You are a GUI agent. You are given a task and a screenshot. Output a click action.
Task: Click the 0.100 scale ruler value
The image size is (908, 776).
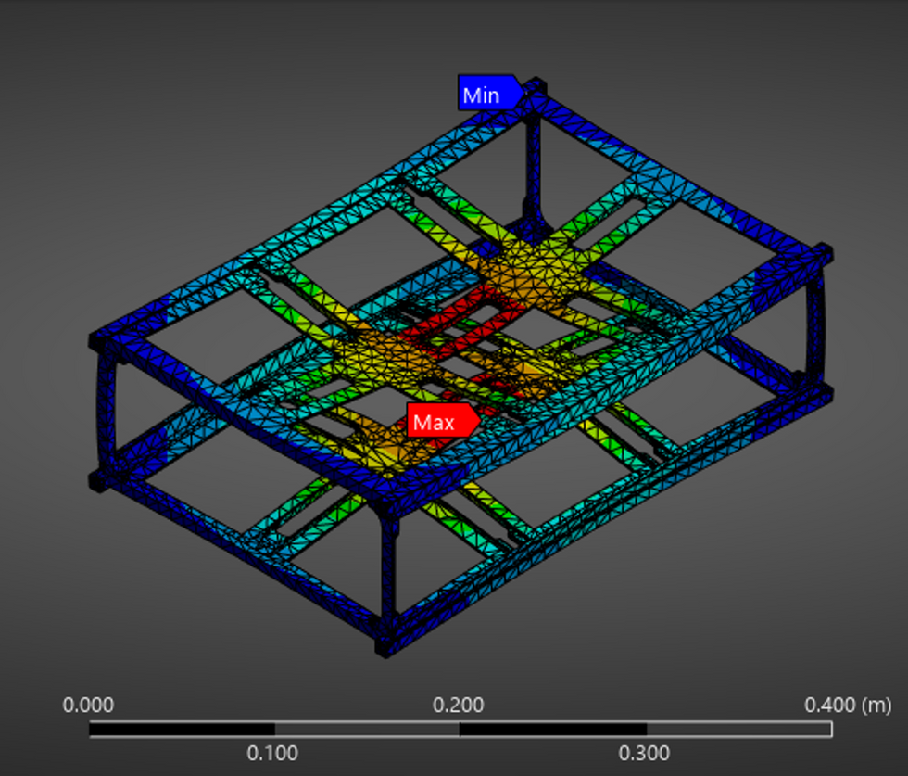pos(272,754)
